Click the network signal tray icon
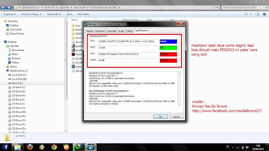Viewport: 269px width, 151px height. click(238, 147)
